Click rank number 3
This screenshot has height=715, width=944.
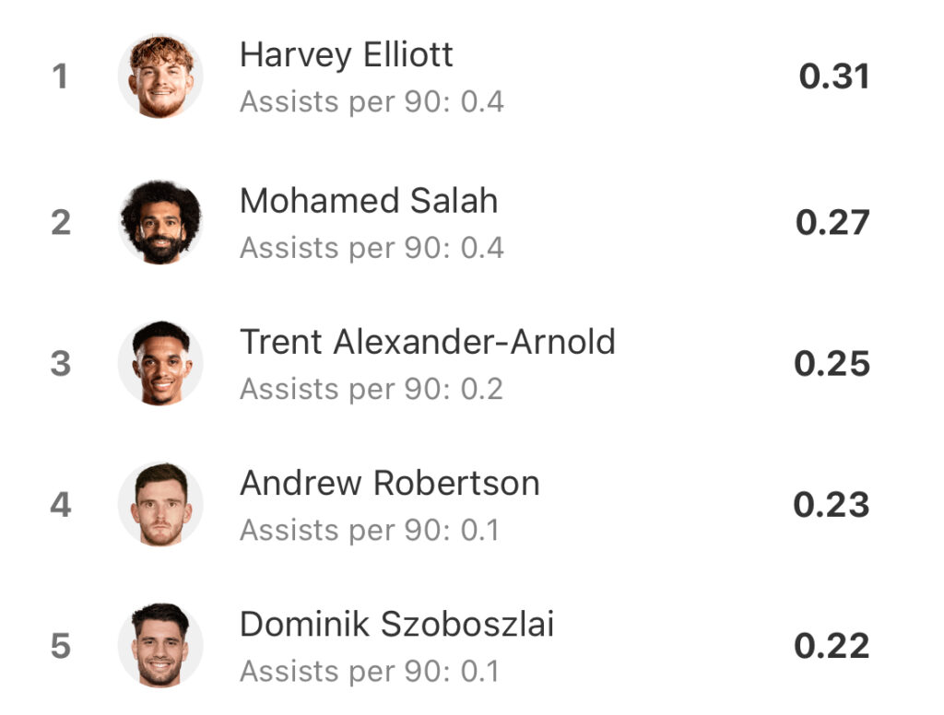click(x=61, y=364)
